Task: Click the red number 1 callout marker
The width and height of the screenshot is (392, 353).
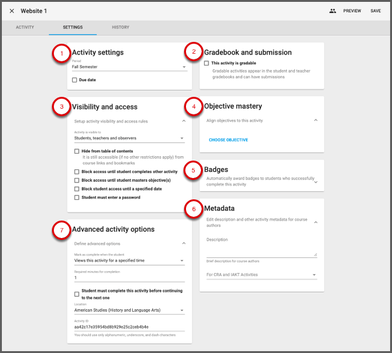Action: point(61,54)
